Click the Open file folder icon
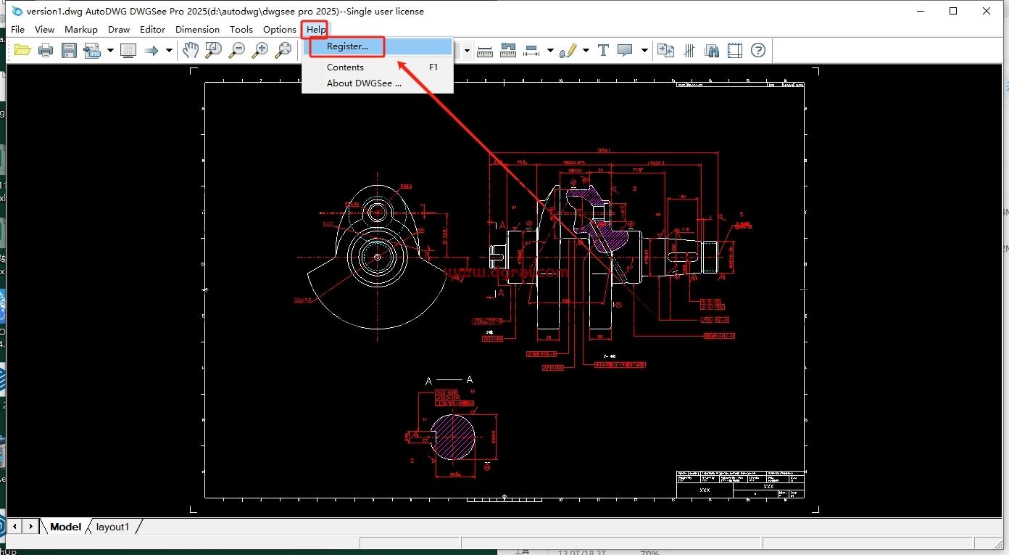The height and width of the screenshot is (555, 1009). 22,50
